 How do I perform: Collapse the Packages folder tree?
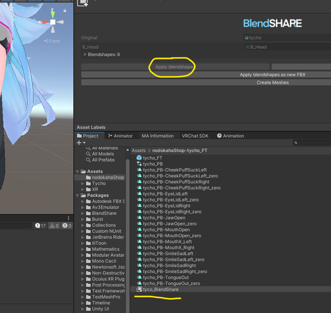77,195
